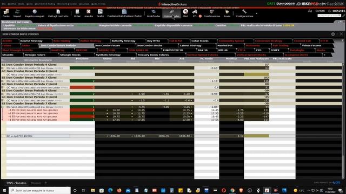Viewport: 346px width, 194px height.
Task: Open the toolbar overflow dropdown arrow
Action: 257,13
